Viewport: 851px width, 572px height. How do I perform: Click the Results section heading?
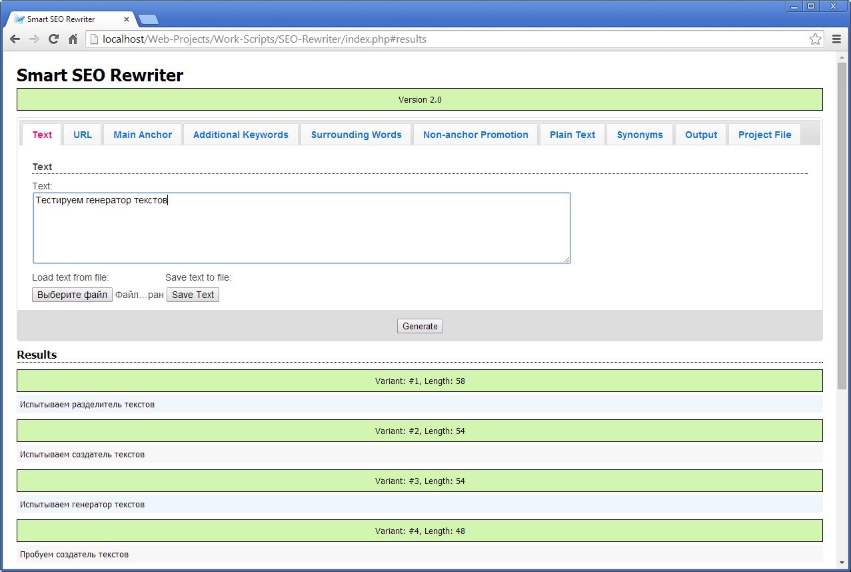coord(37,355)
